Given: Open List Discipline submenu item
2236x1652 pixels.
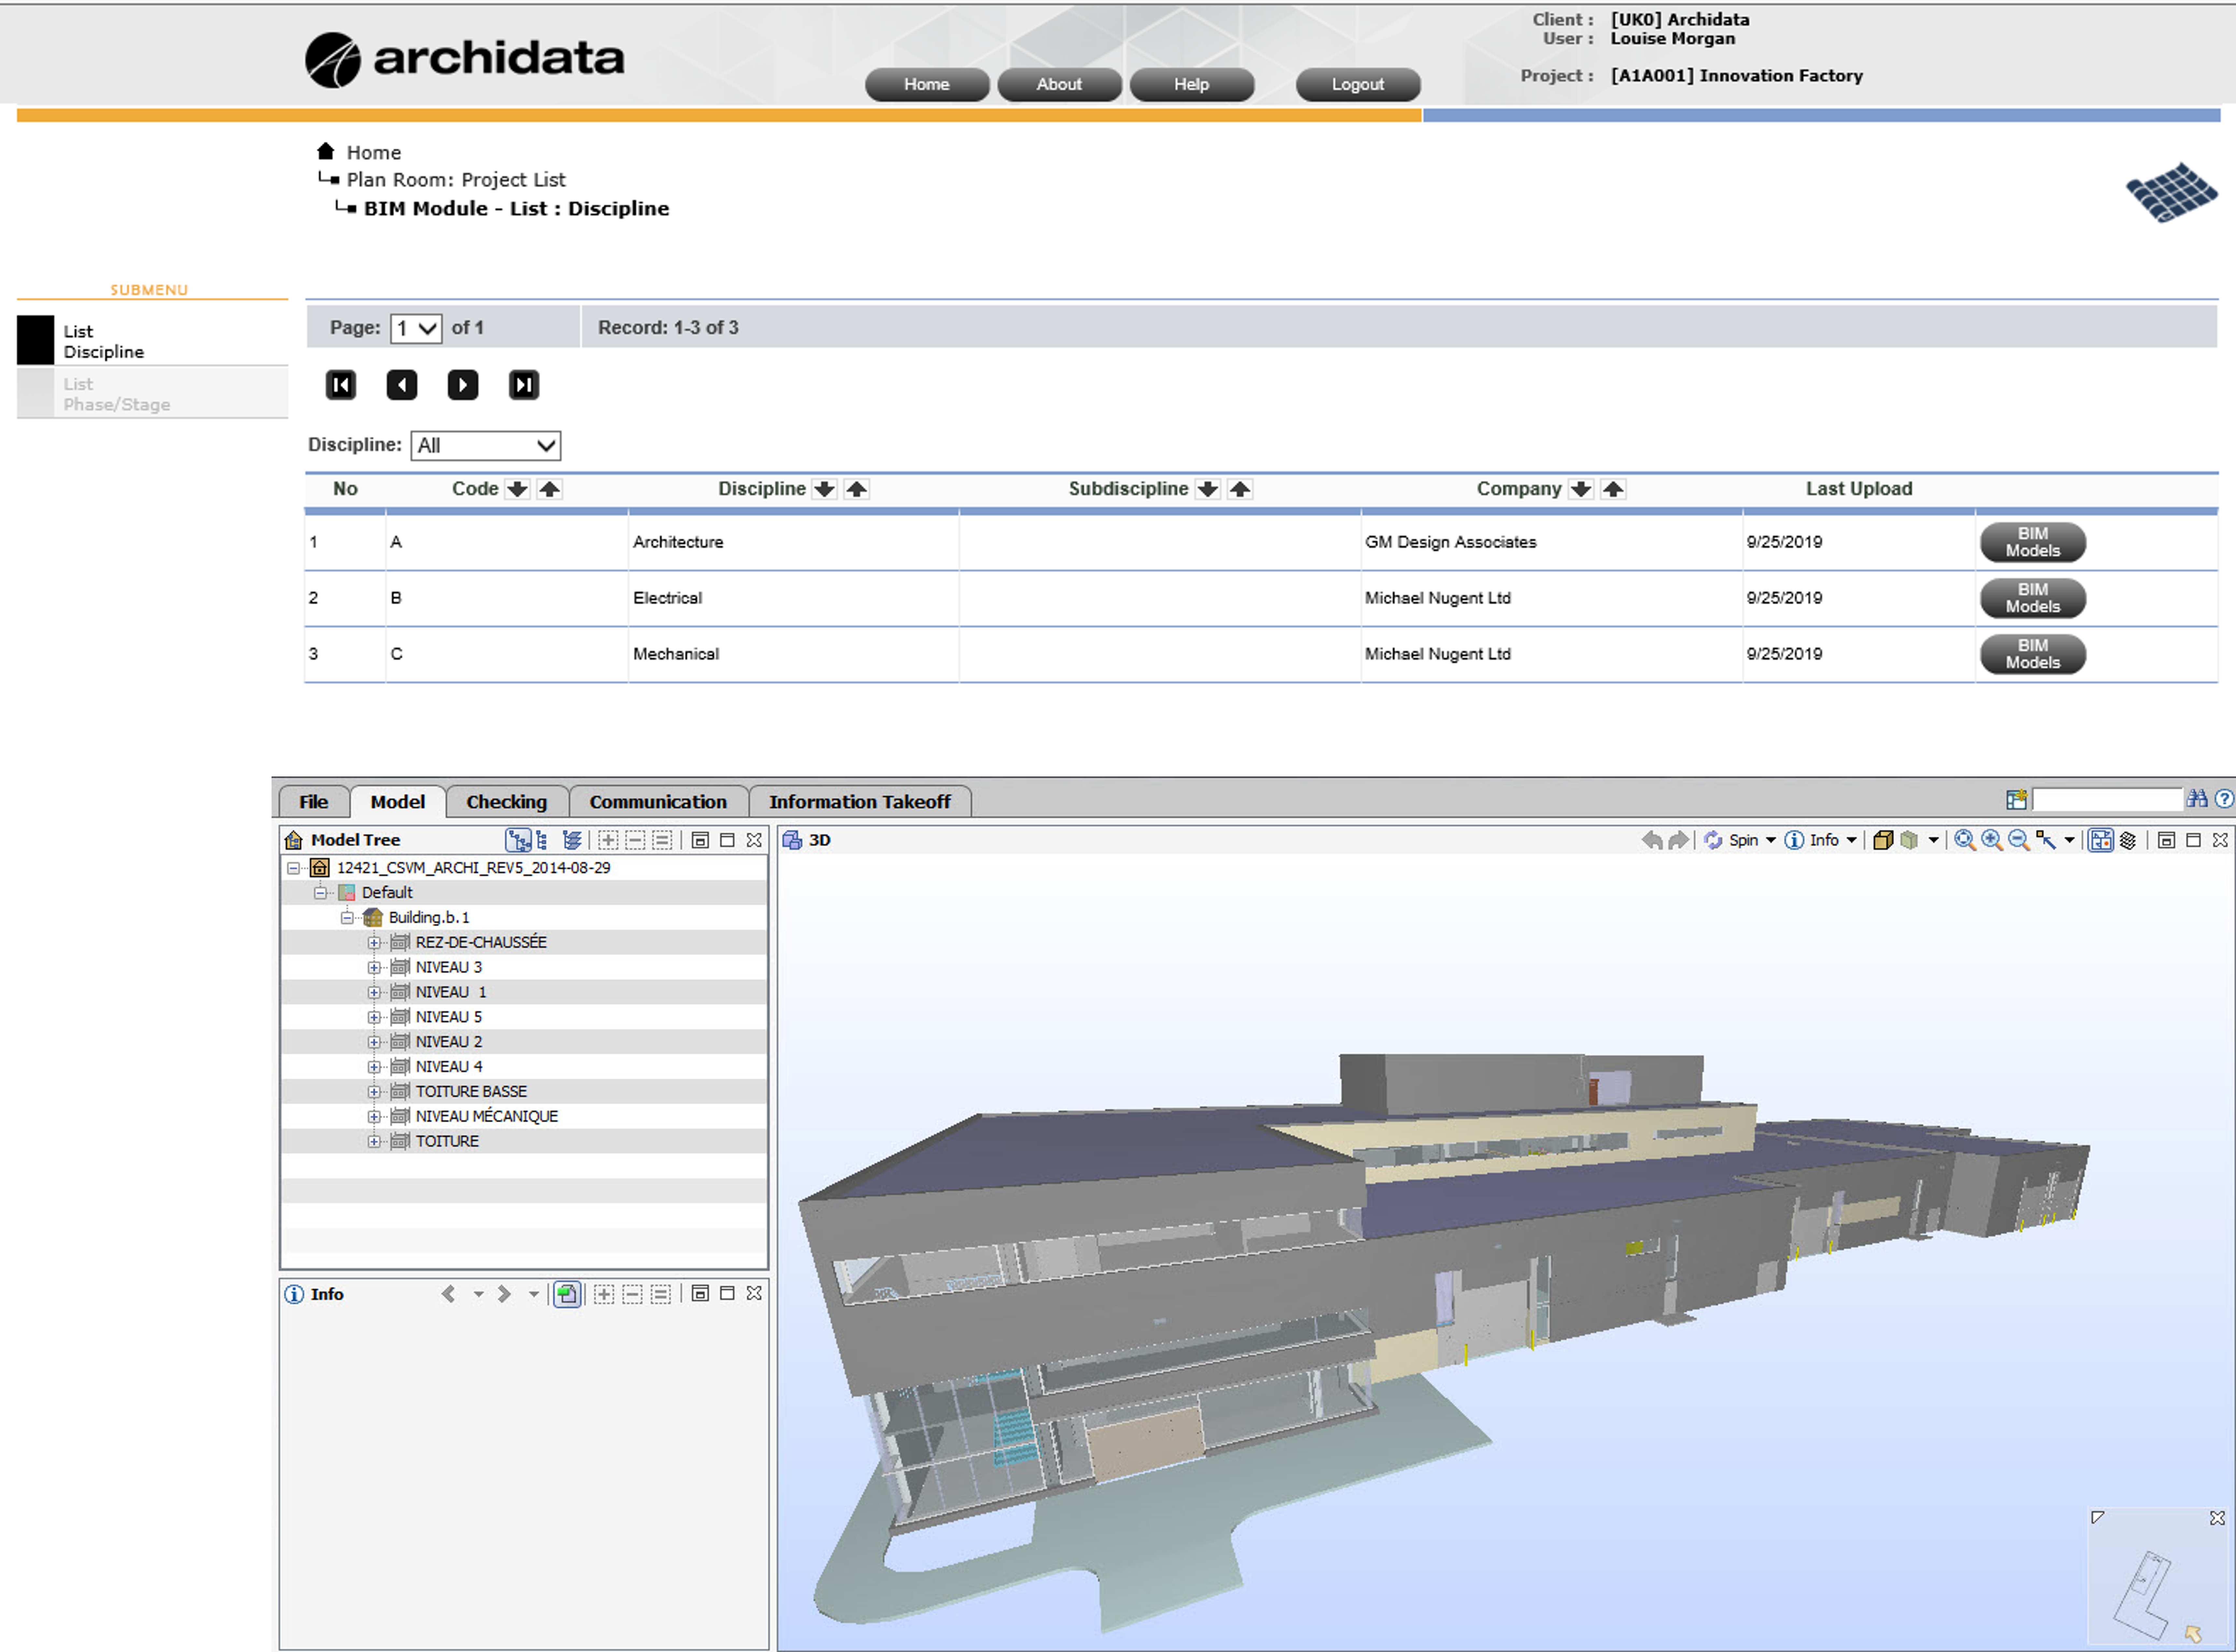Looking at the screenshot, I should pyautogui.click(x=152, y=341).
